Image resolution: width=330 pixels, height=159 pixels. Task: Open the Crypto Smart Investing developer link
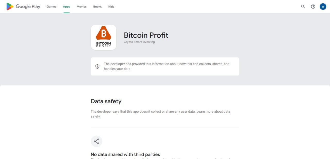(x=139, y=42)
